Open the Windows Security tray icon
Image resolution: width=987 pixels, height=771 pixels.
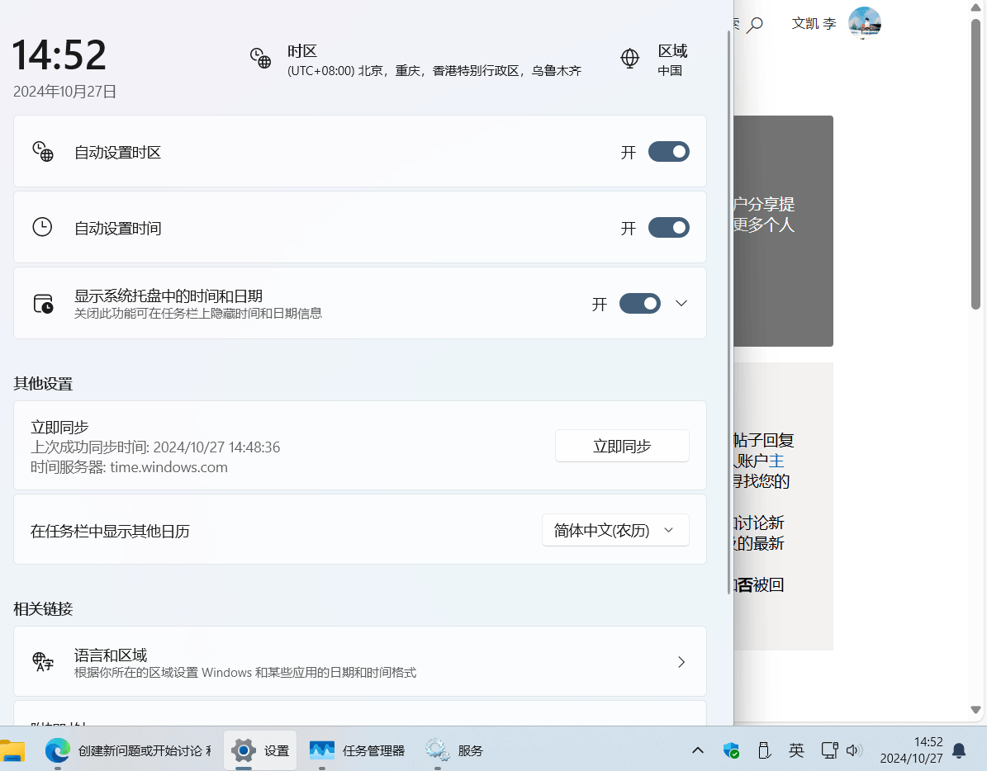click(x=730, y=750)
